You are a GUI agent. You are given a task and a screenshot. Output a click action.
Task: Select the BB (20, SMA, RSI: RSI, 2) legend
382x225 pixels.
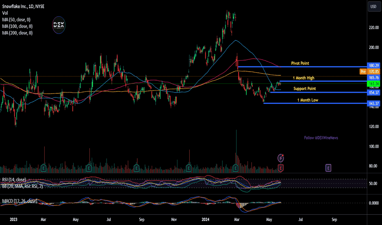tap(23, 186)
